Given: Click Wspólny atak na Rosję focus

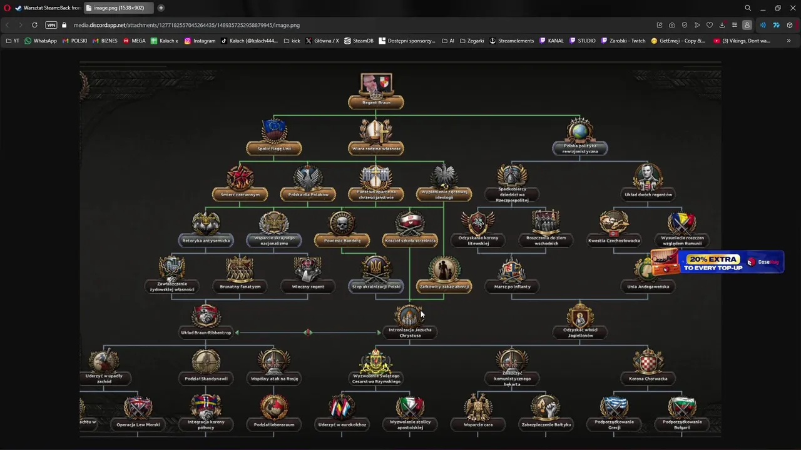Looking at the screenshot, I should 274,367.
